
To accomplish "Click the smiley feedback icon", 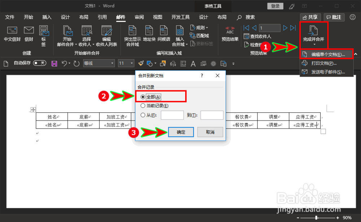I will tap(352, 17).
